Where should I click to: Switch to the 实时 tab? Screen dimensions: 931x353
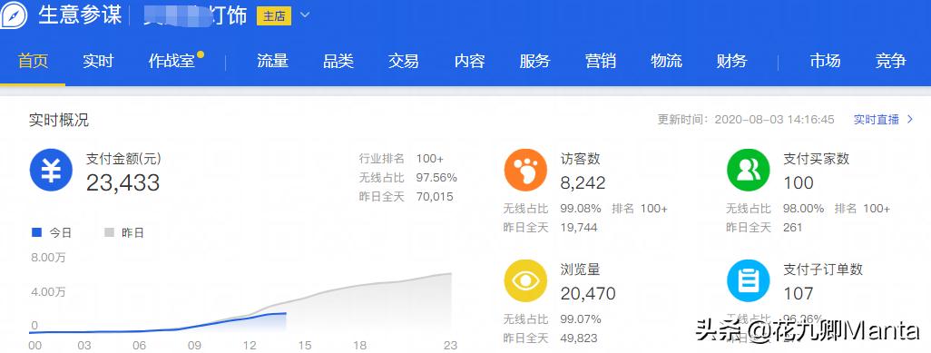(98, 61)
